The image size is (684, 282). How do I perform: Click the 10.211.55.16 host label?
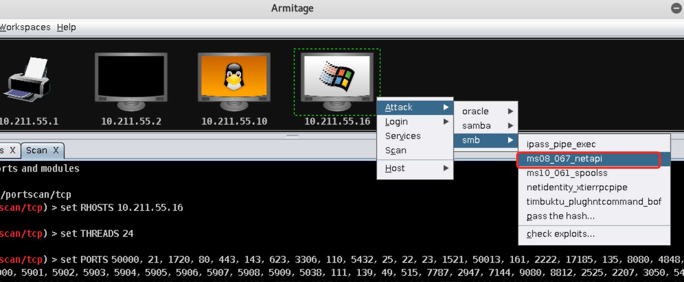(x=337, y=121)
